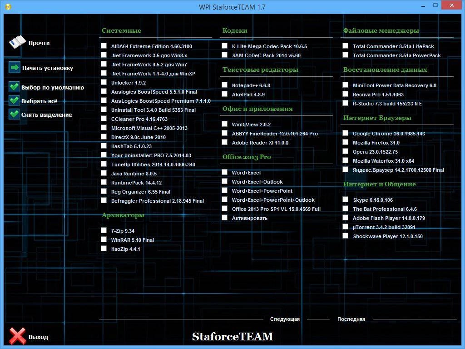Click Снять выделение label
Viewport: 465px width, 349px height.
(47, 115)
